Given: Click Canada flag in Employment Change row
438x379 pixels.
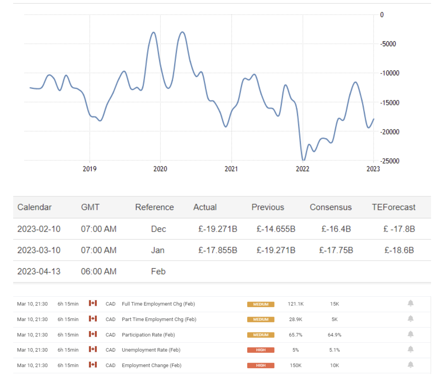Looking at the screenshot, I should pos(93,365).
